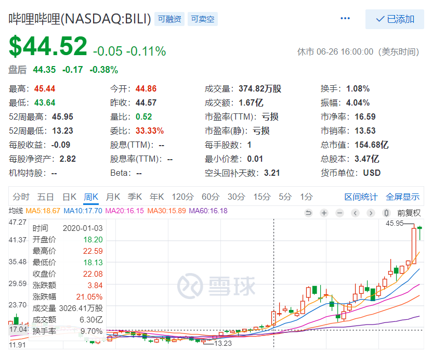Click the stock title 哔哩哔哩(NASDAQ:BILI)
This screenshot has height=350, width=446.
tap(80, 19)
